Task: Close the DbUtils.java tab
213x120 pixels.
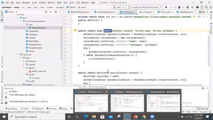Action: [135, 12]
